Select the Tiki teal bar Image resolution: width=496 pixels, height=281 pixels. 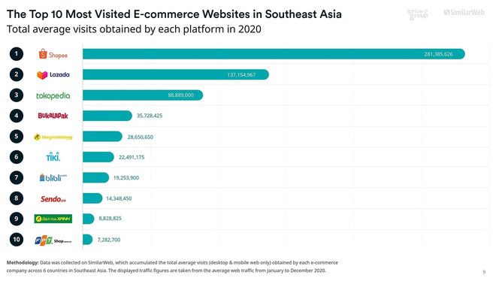pos(98,157)
